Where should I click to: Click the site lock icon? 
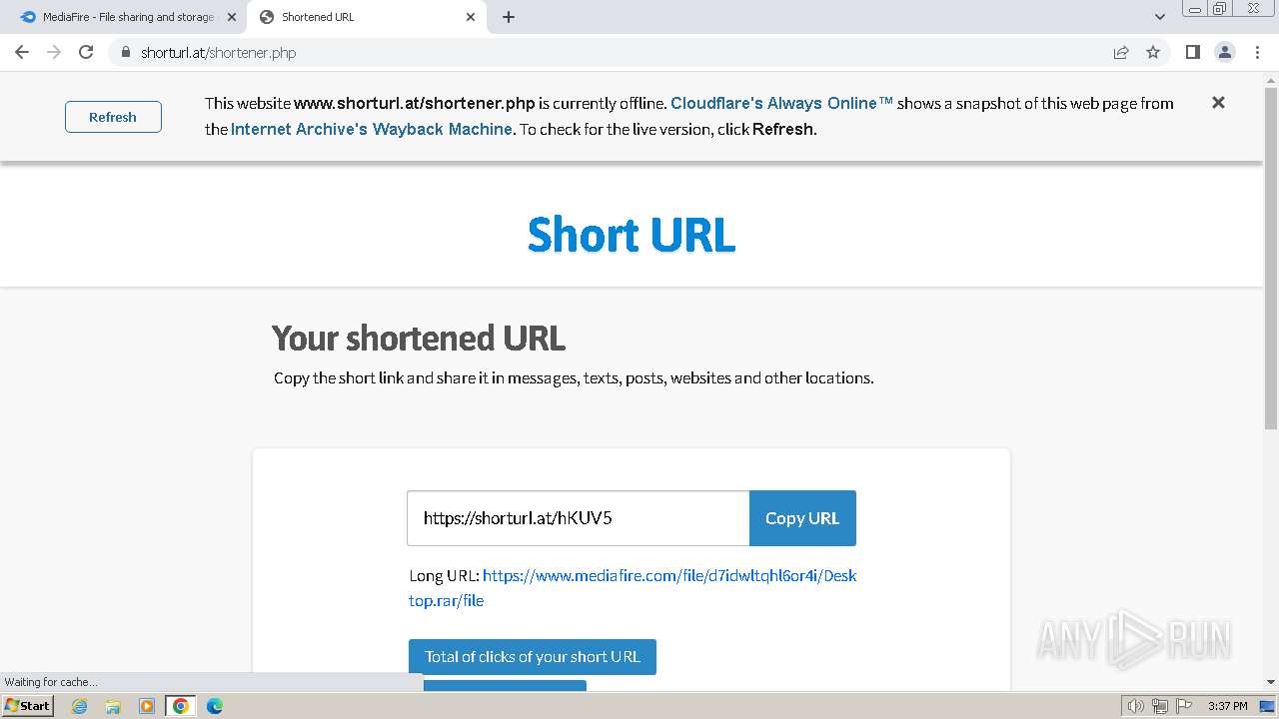tap(126, 52)
